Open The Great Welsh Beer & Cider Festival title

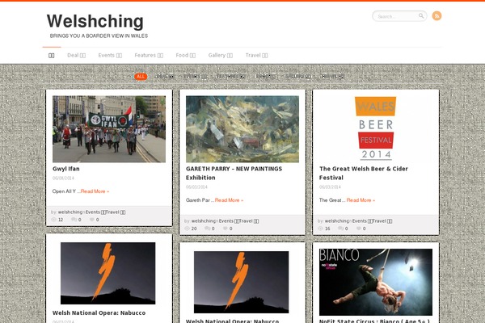pos(364,173)
